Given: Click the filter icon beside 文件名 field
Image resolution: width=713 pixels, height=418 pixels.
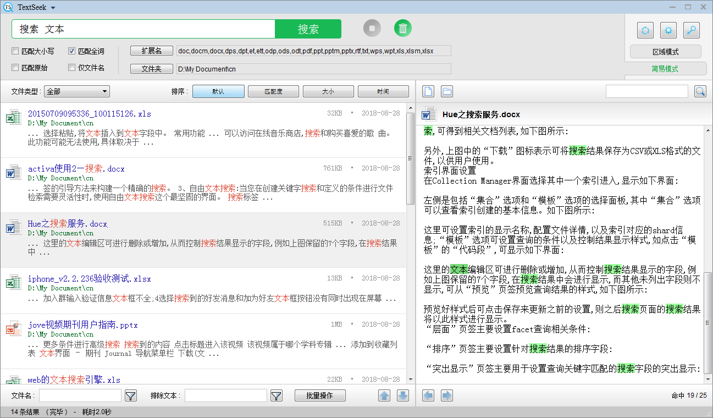Looking at the screenshot, I should pyautogui.click(x=130, y=395).
